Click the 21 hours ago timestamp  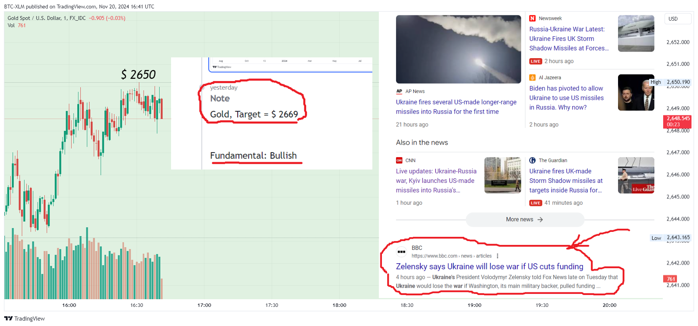click(x=412, y=124)
